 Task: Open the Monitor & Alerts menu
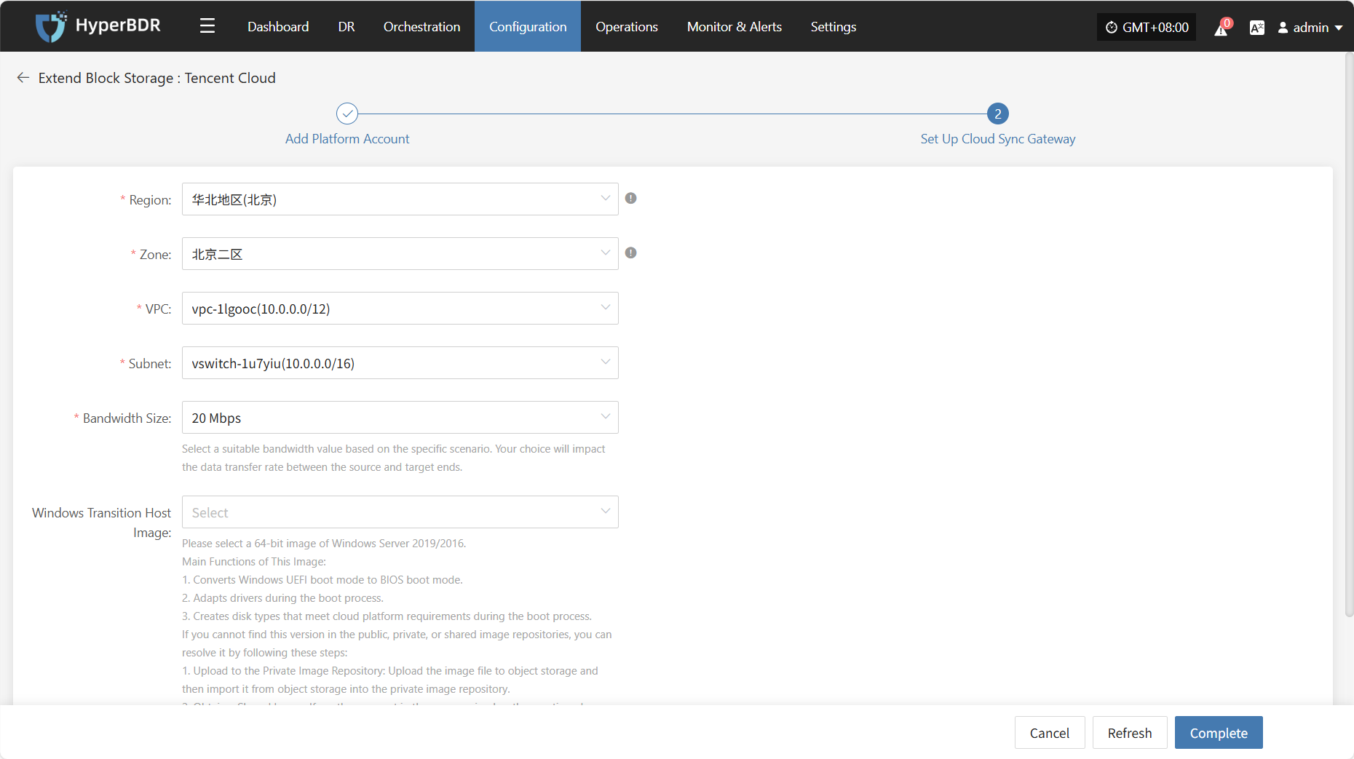click(x=735, y=26)
